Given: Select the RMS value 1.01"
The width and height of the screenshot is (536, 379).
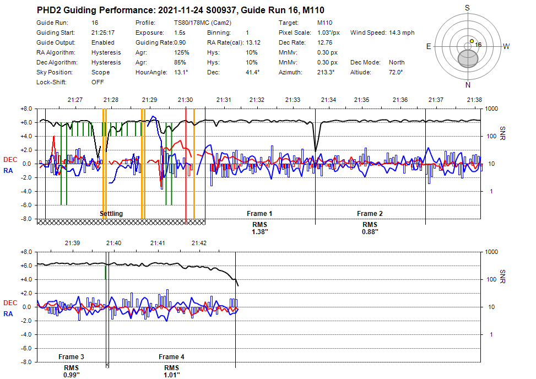Looking at the screenshot, I should point(171,375).
